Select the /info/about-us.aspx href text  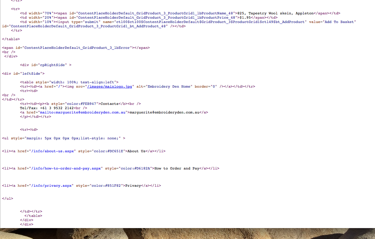pos(53,151)
